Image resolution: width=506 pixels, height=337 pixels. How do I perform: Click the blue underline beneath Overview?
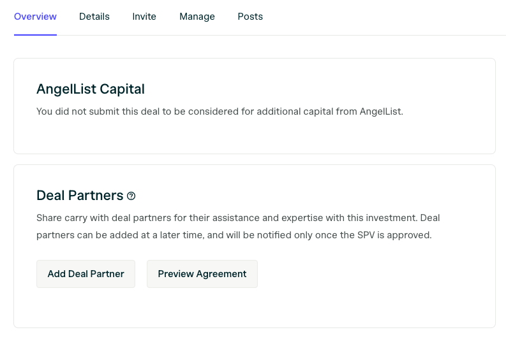(35, 35)
